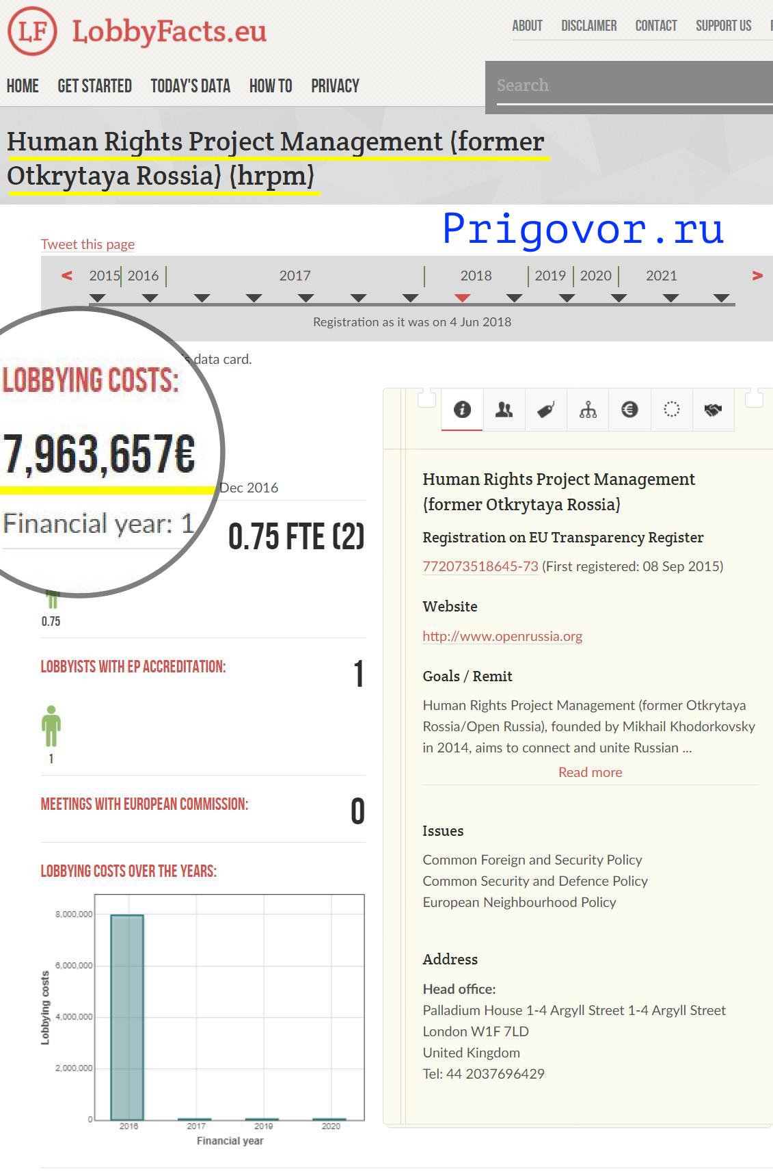Image resolution: width=773 pixels, height=1171 pixels.
Task: Click the 'Registration on EU Transparency Register' heading
Action: (563, 538)
